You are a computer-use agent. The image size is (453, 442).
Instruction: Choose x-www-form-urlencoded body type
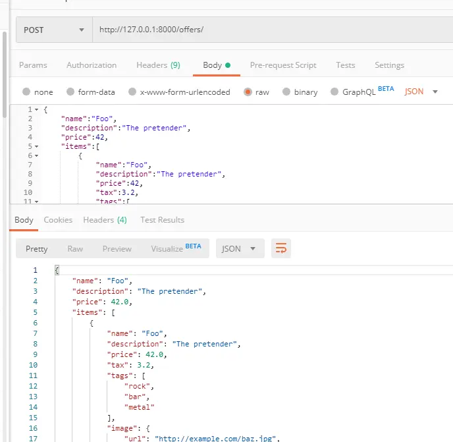pyautogui.click(x=132, y=92)
